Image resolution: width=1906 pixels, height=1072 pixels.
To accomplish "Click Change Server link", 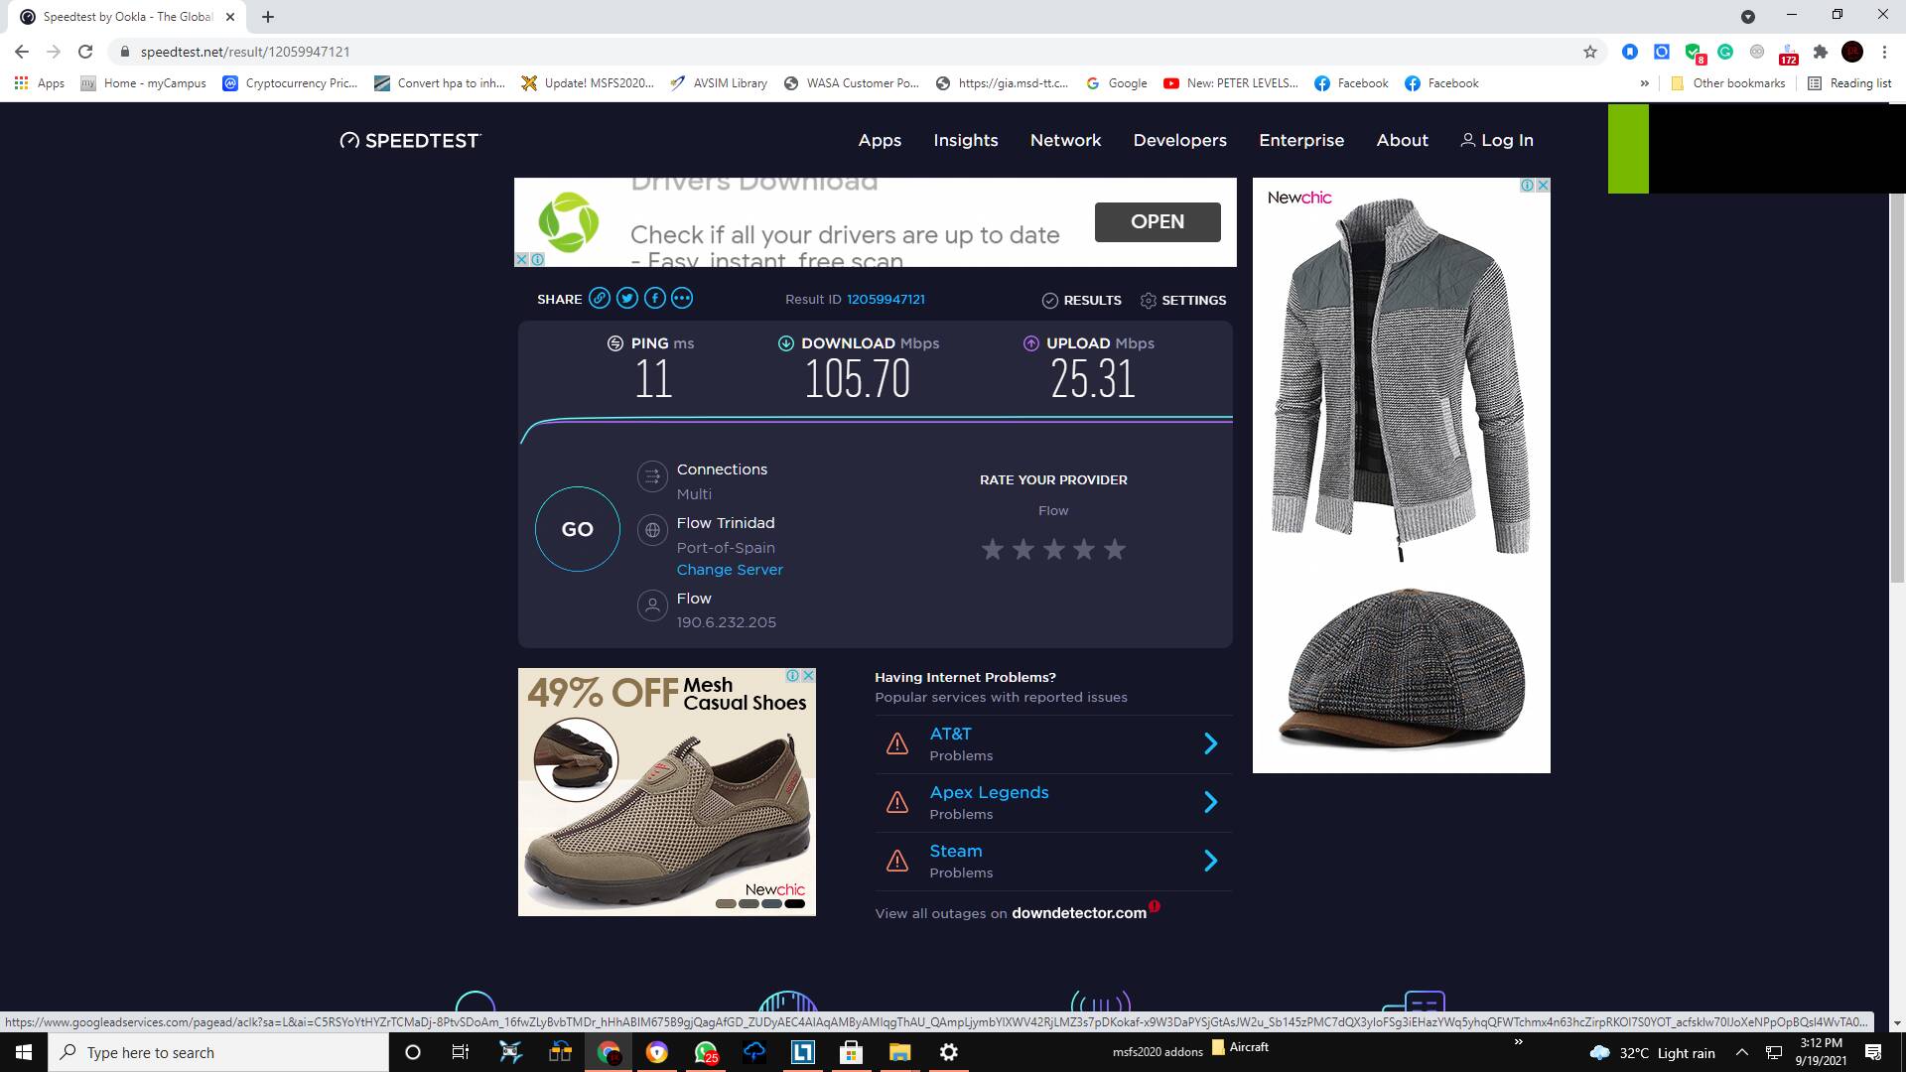I will tap(730, 570).
